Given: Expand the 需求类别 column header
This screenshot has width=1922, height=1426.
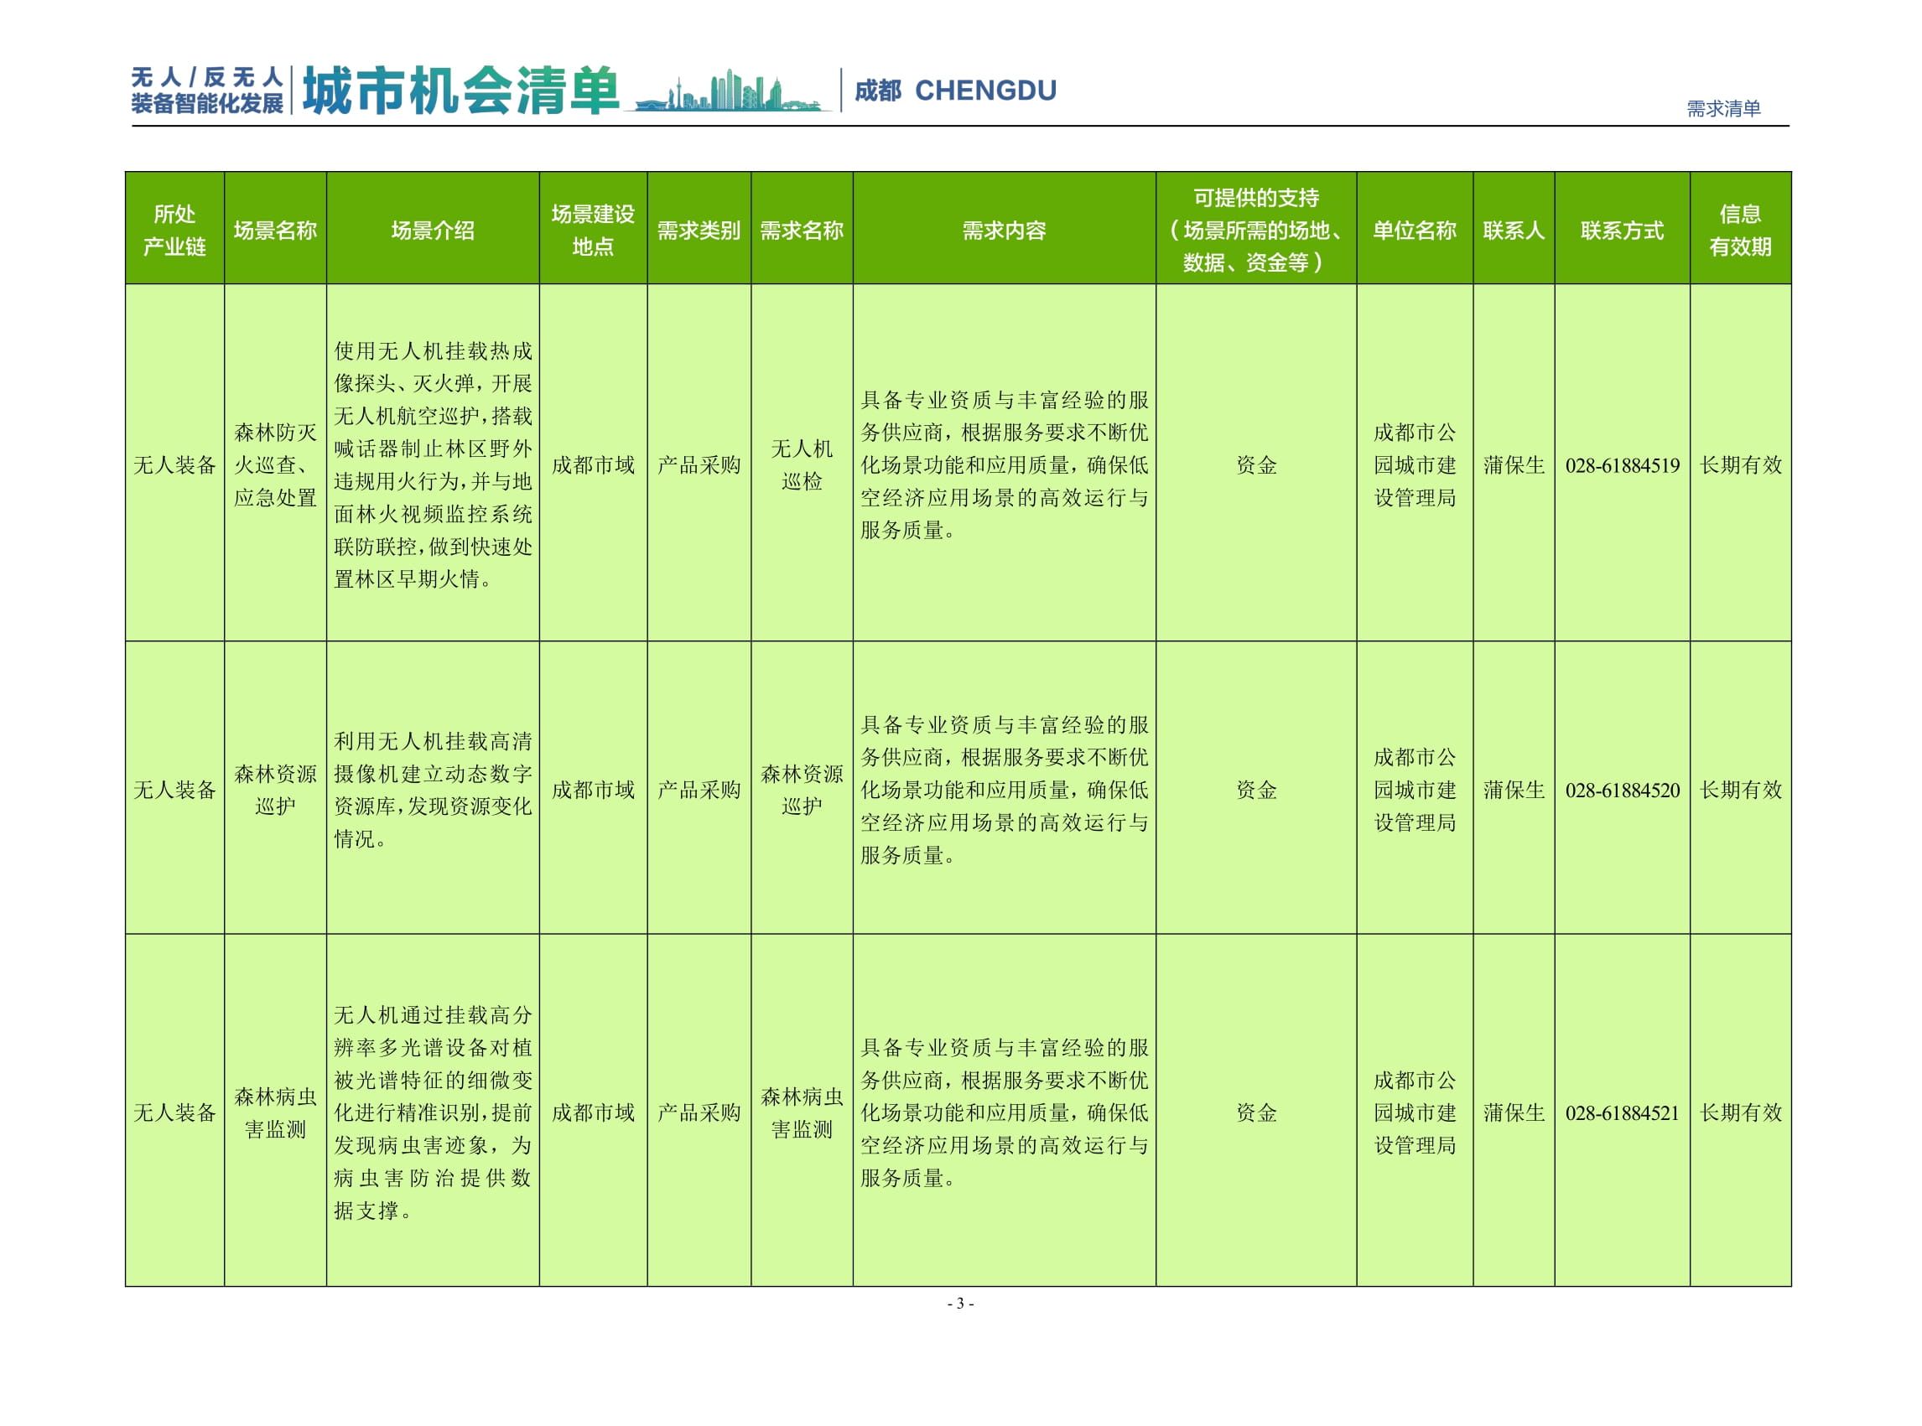Looking at the screenshot, I should 699,230.
